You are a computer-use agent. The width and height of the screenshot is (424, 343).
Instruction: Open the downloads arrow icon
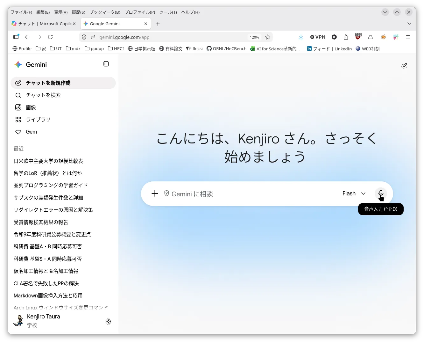coord(301,37)
